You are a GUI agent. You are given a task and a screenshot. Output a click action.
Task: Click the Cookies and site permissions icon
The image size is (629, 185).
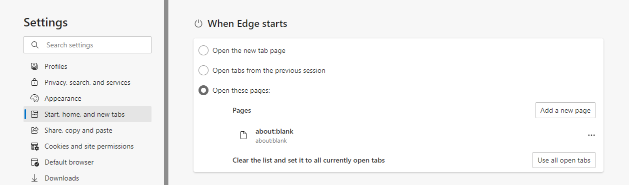tap(34, 146)
